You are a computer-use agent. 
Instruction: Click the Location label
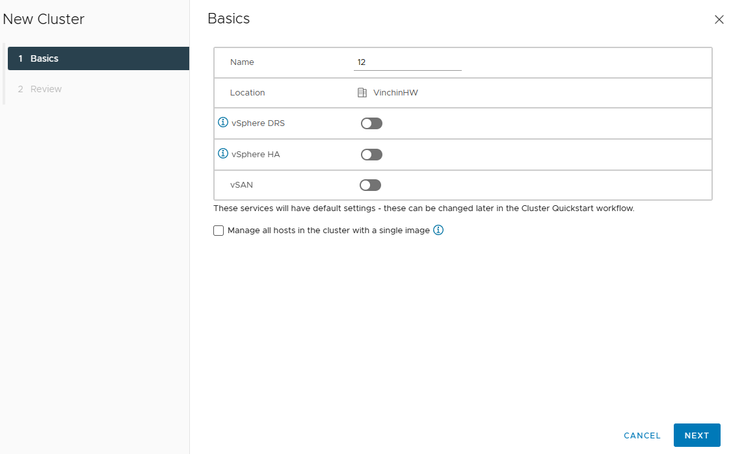click(x=247, y=93)
